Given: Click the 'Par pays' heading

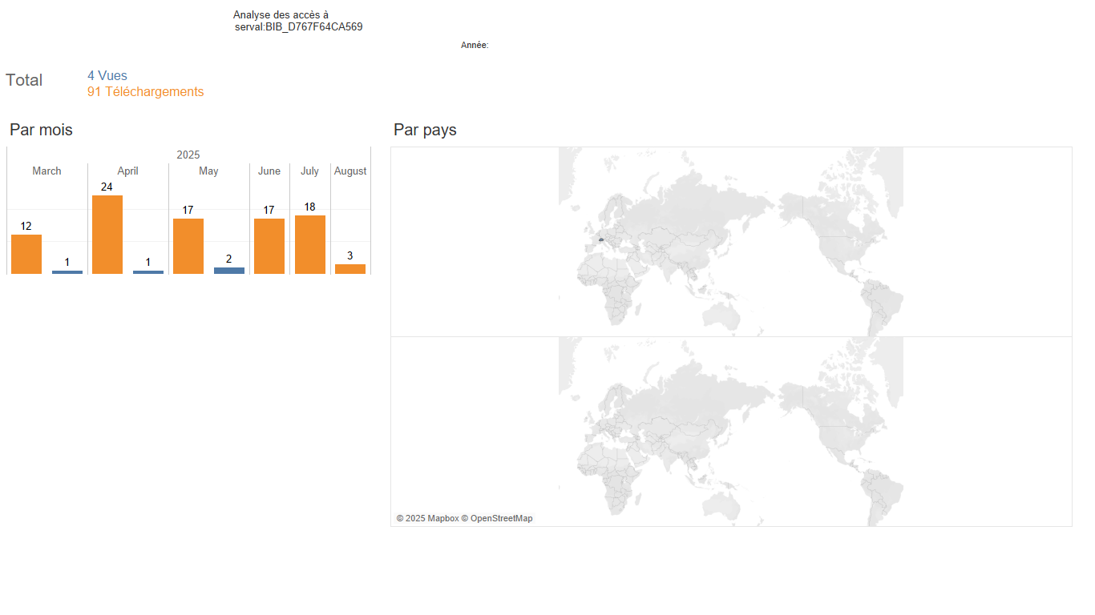Looking at the screenshot, I should coord(425,130).
